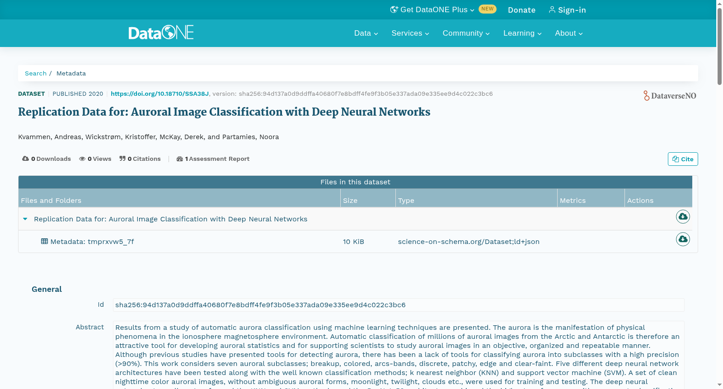Open the Data dropdown menu
This screenshot has height=389, width=723.
point(366,33)
